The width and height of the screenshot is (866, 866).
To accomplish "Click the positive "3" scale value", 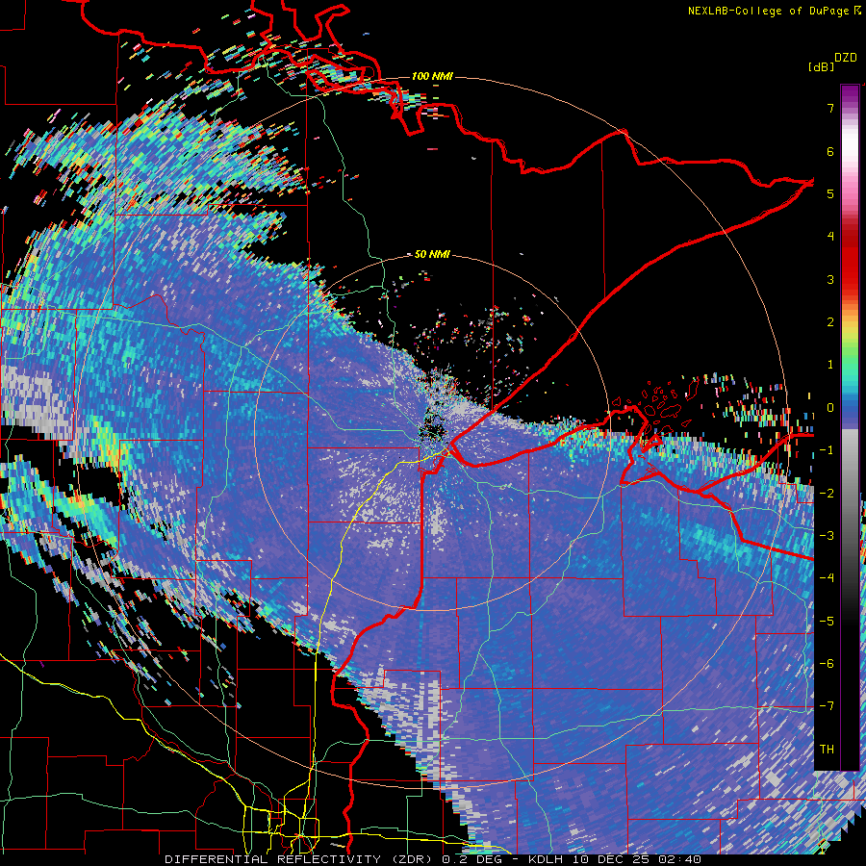I will click(830, 279).
